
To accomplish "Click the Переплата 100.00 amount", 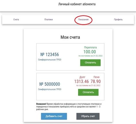I will click(90, 52).
